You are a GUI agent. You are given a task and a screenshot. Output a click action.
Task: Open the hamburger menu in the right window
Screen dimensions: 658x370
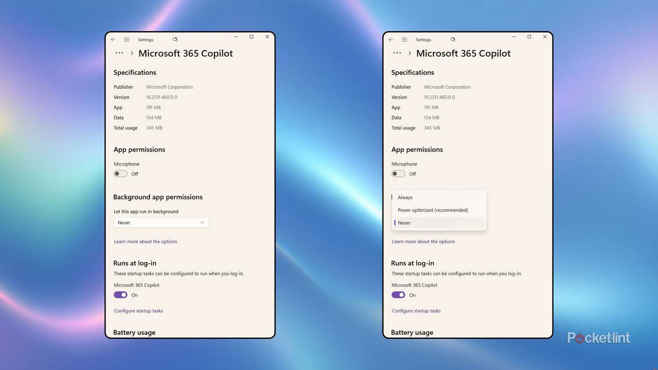[404, 39]
